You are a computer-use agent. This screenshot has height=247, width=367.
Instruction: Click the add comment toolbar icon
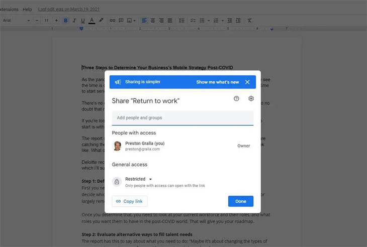point(121,20)
